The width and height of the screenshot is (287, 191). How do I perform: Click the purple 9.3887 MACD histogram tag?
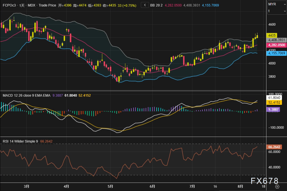click(274, 110)
